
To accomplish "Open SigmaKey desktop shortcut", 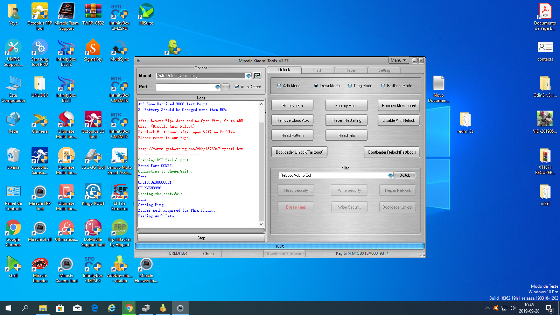I will (93, 50).
